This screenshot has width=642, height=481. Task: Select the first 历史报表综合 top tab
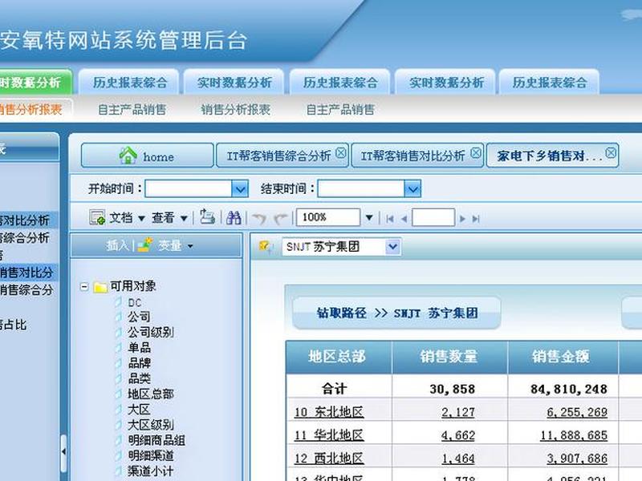click(x=129, y=83)
